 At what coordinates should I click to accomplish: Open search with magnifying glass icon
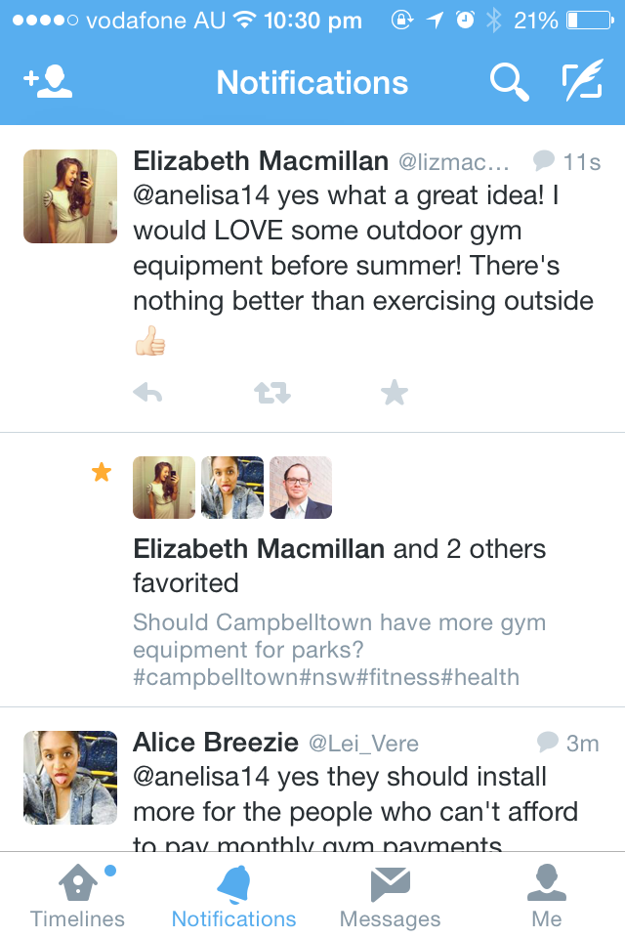[x=509, y=83]
